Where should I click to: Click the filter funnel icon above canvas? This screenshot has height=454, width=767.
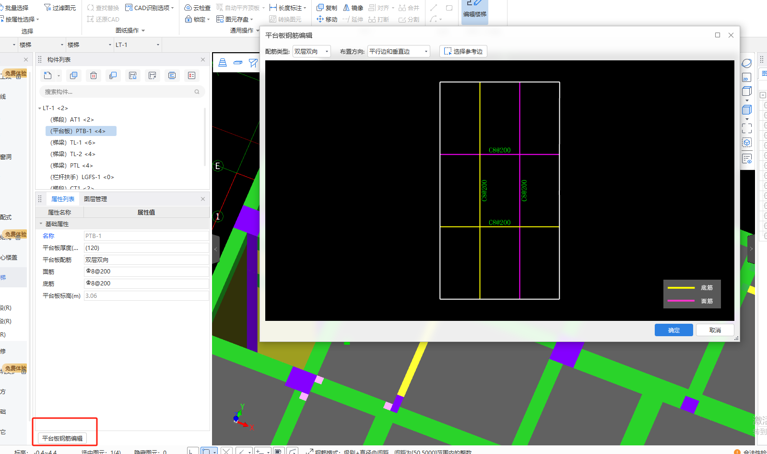pos(253,63)
